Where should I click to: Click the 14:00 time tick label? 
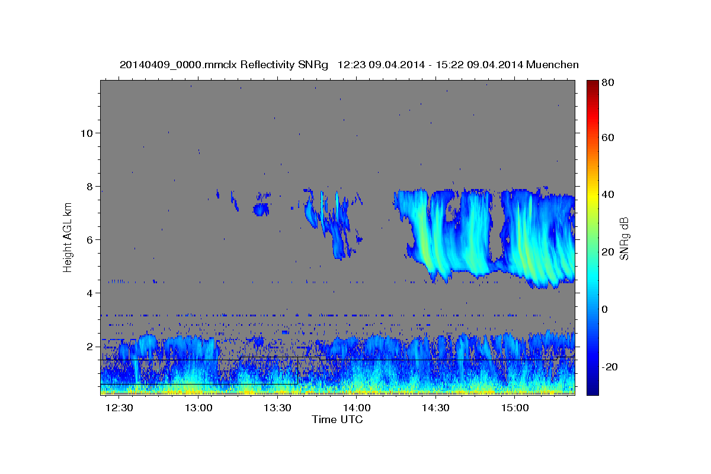click(357, 408)
